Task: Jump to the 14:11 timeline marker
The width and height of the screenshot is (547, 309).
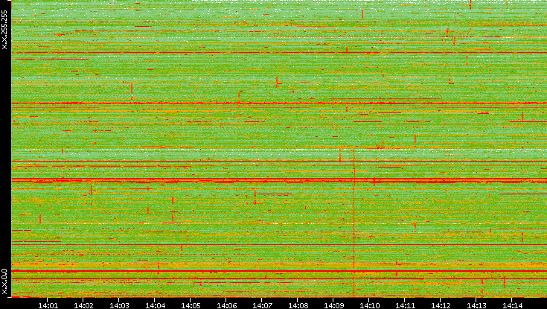Action: [x=405, y=305]
